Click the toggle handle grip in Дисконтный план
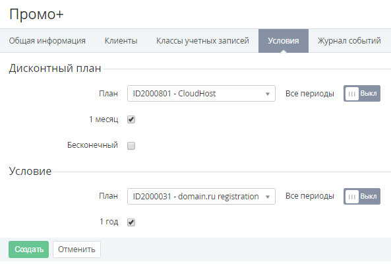This screenshot has height=264, width=391. (352, 94)
